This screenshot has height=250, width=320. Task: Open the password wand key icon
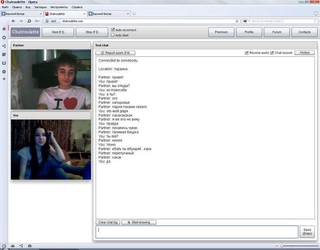tap(37, 21)
